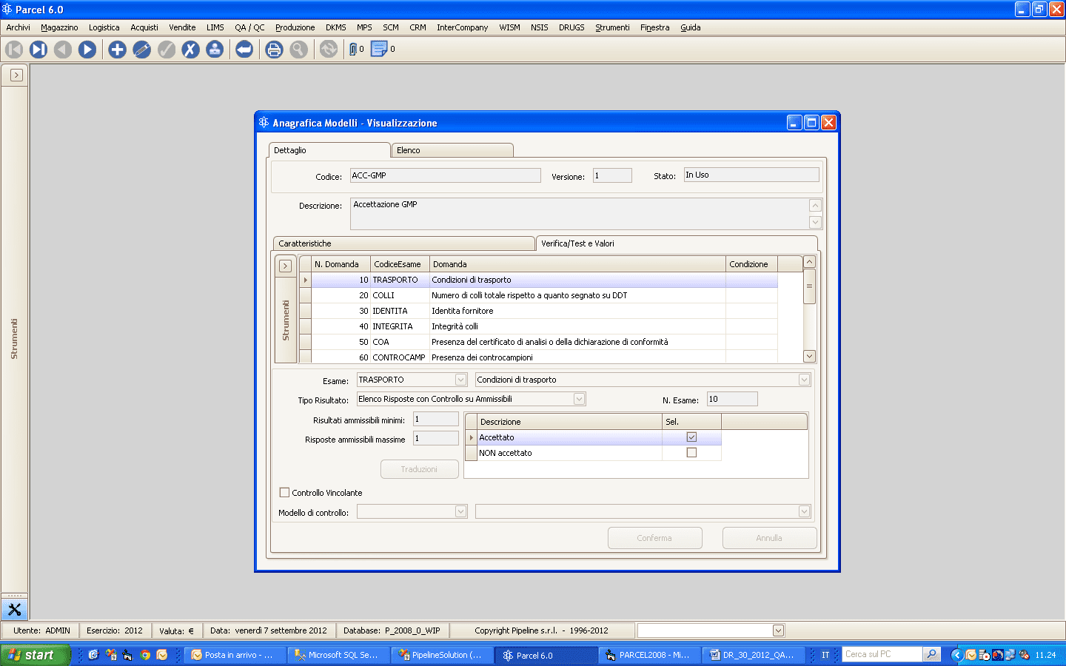This screenshot has width=1066, height=666.
Task: Select the next record arrow icon
Action: (87, 49)
